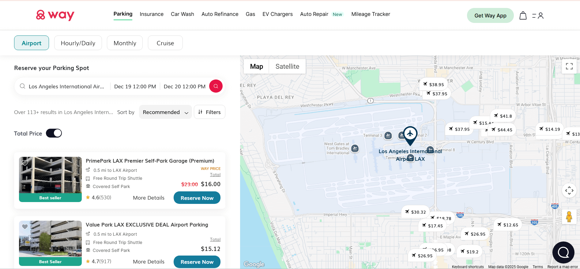Open map Keyboard shortcuts link
This screenshot has width=580, height=269.
[x=468, y=267]
